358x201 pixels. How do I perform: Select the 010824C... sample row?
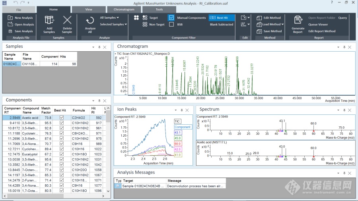[39, 64]
